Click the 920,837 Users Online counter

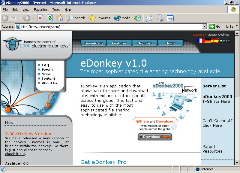coord(211,35)
